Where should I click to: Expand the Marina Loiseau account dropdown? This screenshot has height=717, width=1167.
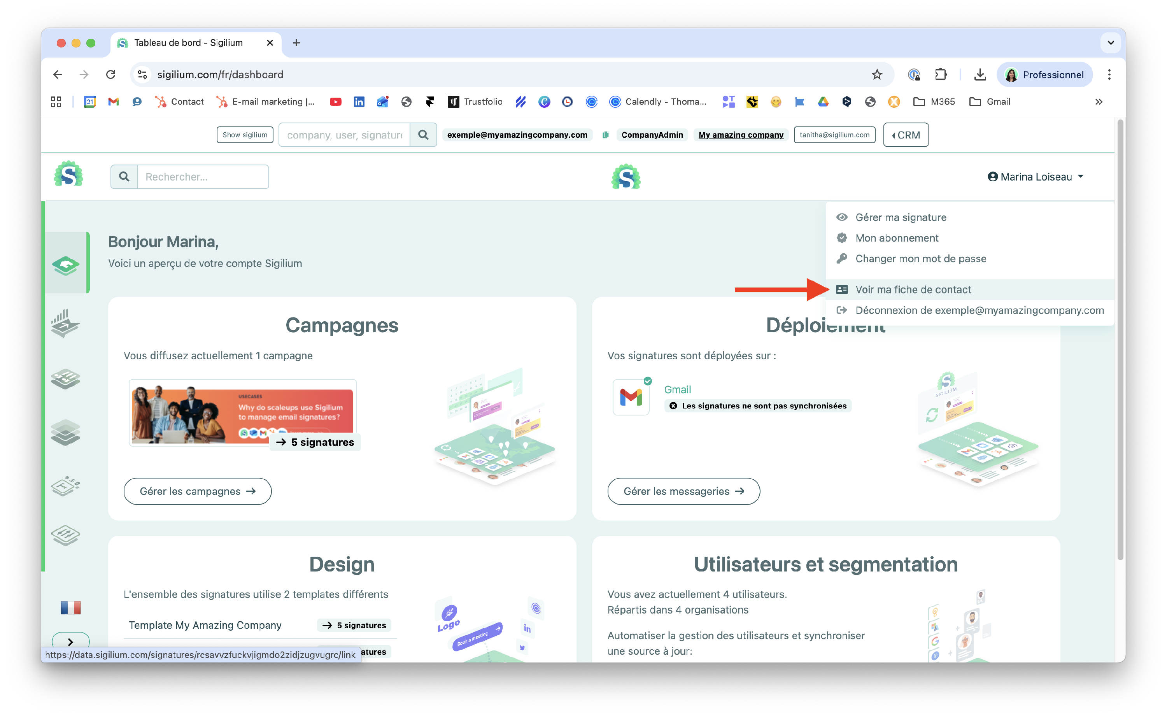1035,177
